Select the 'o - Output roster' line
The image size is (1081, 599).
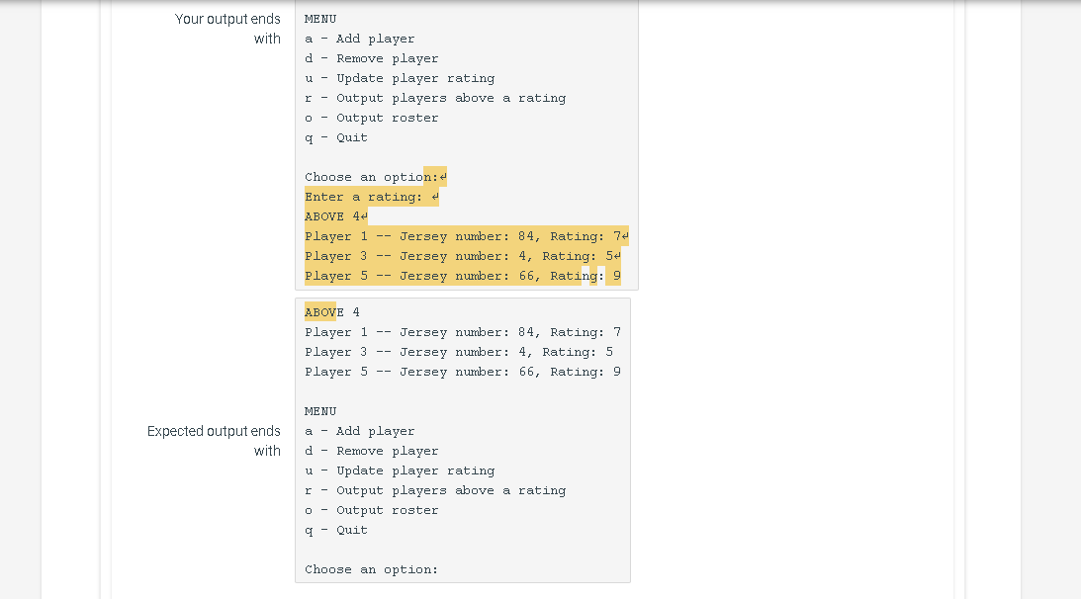371,118
